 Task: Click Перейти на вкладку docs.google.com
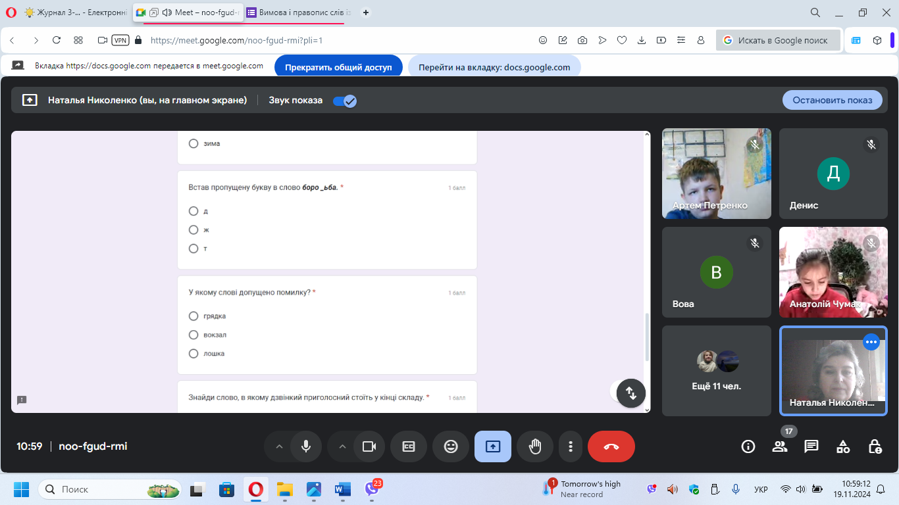coord(494,67)
